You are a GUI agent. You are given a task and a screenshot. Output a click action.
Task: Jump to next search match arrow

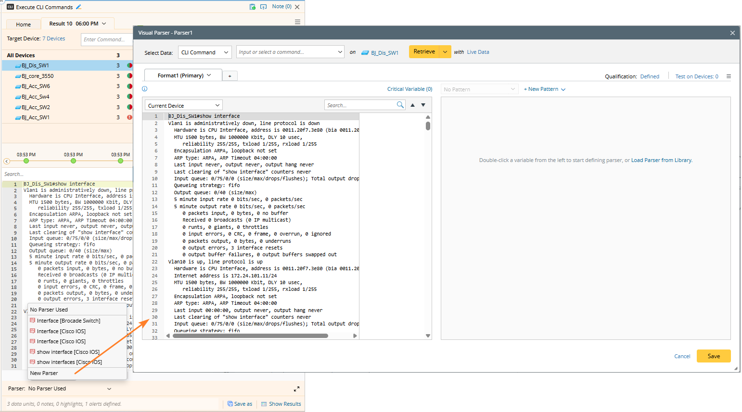coord(423,105)
